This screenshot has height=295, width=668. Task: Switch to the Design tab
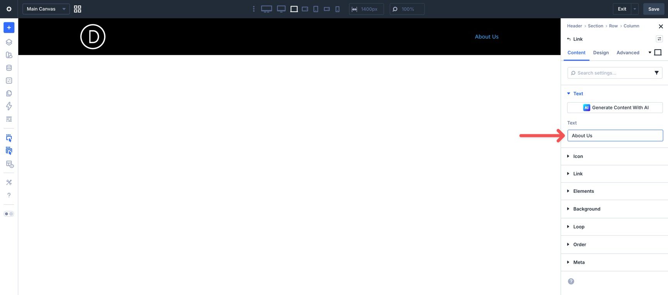(601, 53)
